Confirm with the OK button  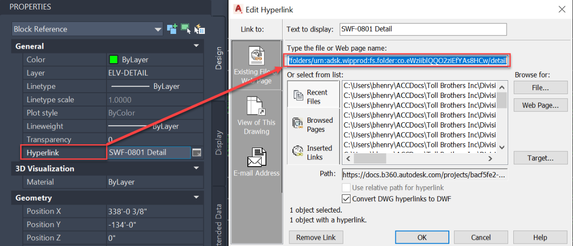pos(422,237)
